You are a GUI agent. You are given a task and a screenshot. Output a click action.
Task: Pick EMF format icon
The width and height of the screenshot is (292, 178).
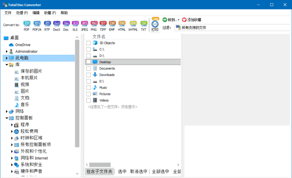(112, 23)
